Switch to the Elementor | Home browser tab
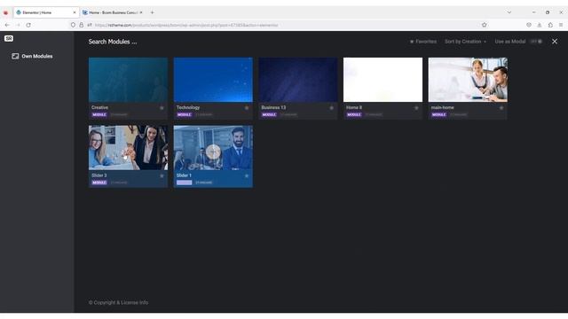Image resolution: width=568 pixels, height=319 pixels. (x=46, y=12)
